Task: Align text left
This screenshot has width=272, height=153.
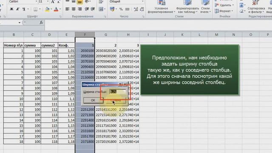Action: pos(68,9)
